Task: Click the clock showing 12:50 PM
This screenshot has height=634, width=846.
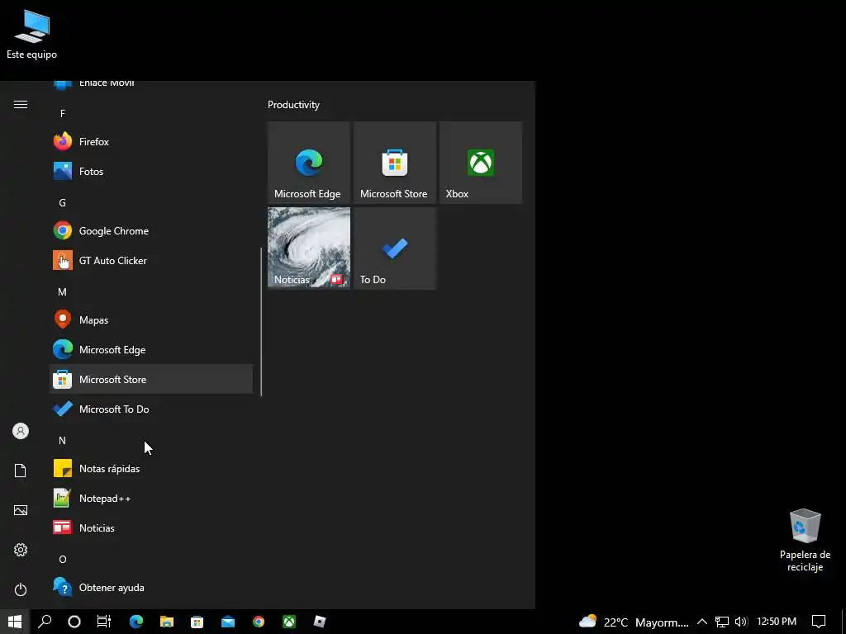Action: (x=777, y=622)
